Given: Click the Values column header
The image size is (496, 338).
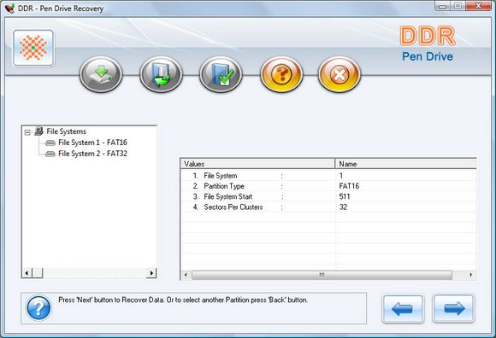Looking at the screenshot, I should 257,164.
